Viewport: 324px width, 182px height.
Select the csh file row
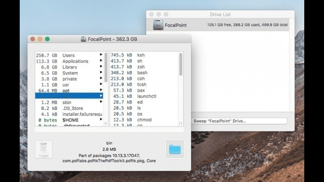[144, 78]
